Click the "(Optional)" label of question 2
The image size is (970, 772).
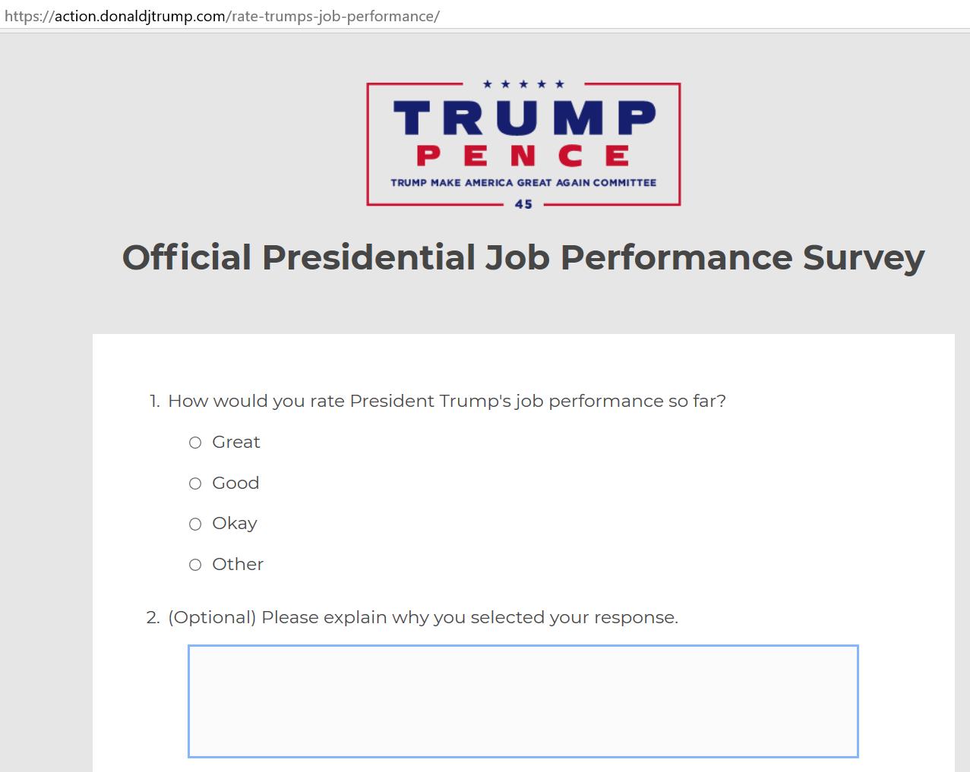[213, 617]
